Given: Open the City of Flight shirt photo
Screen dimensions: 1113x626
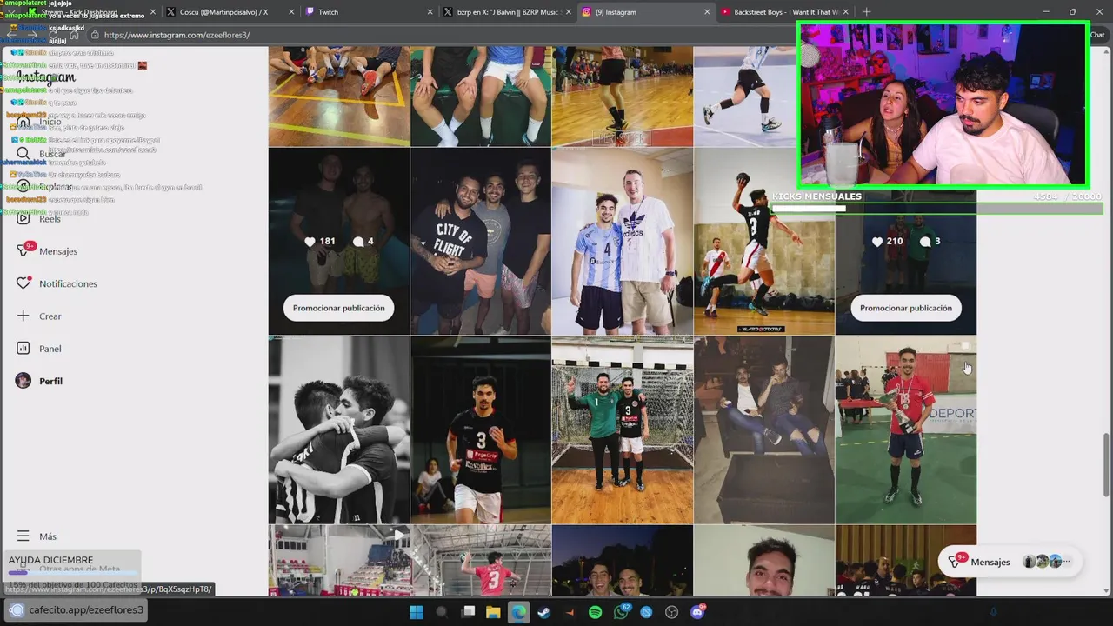Looking at the screenshot, I should tap(480, 241).
